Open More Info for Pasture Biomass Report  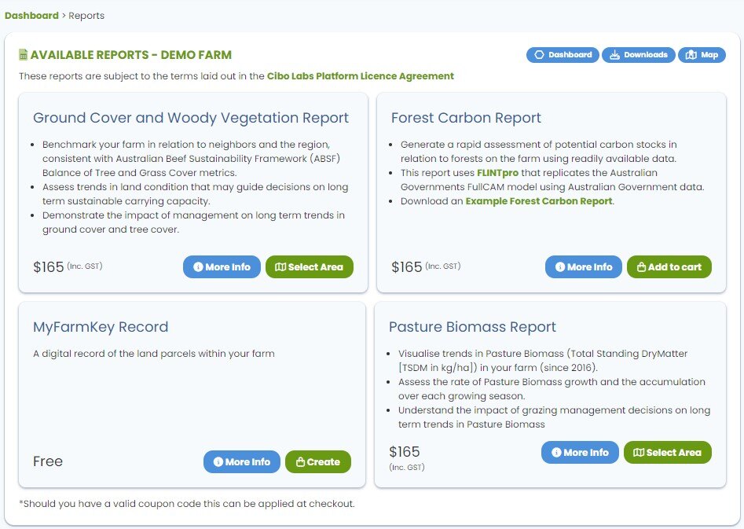pyautogui.click(x=580, y=452)
